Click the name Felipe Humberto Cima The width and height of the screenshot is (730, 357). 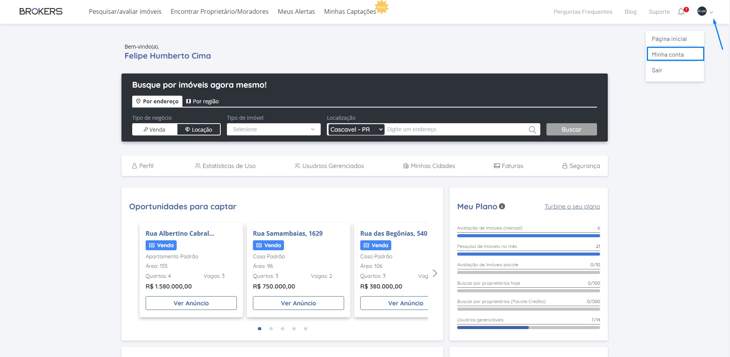167,56
